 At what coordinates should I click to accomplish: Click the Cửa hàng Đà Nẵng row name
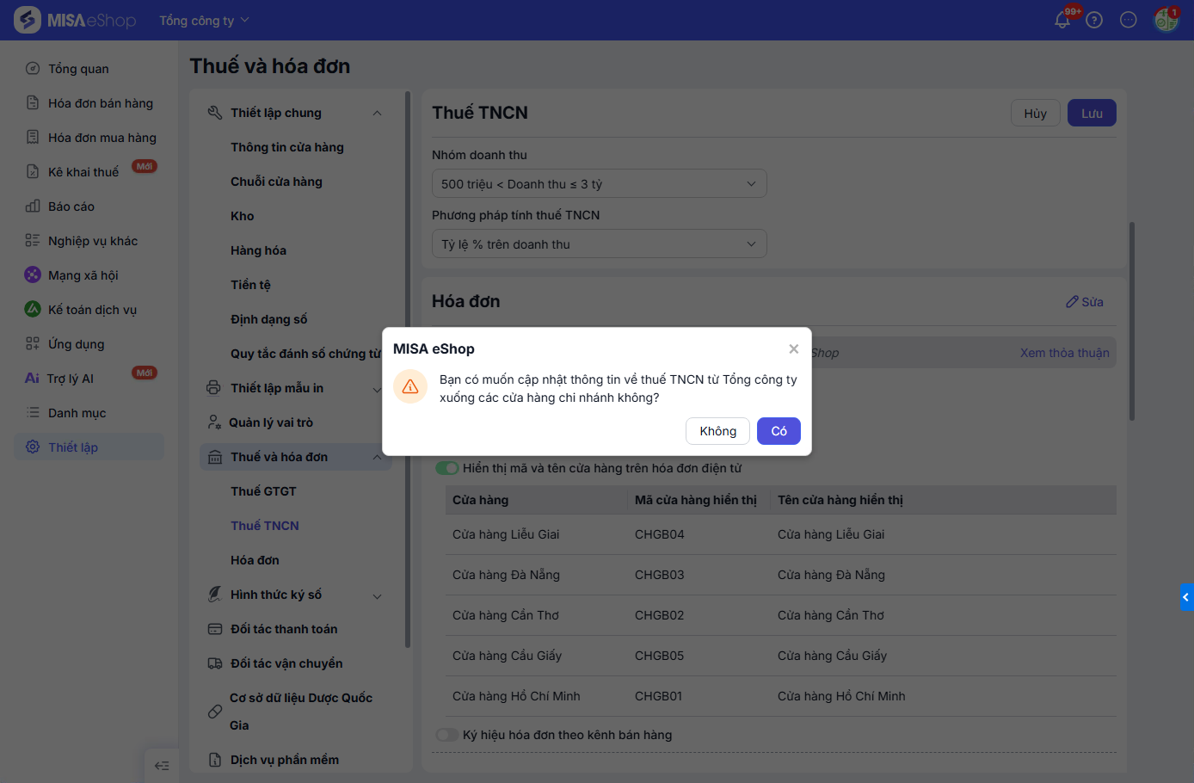506,575
